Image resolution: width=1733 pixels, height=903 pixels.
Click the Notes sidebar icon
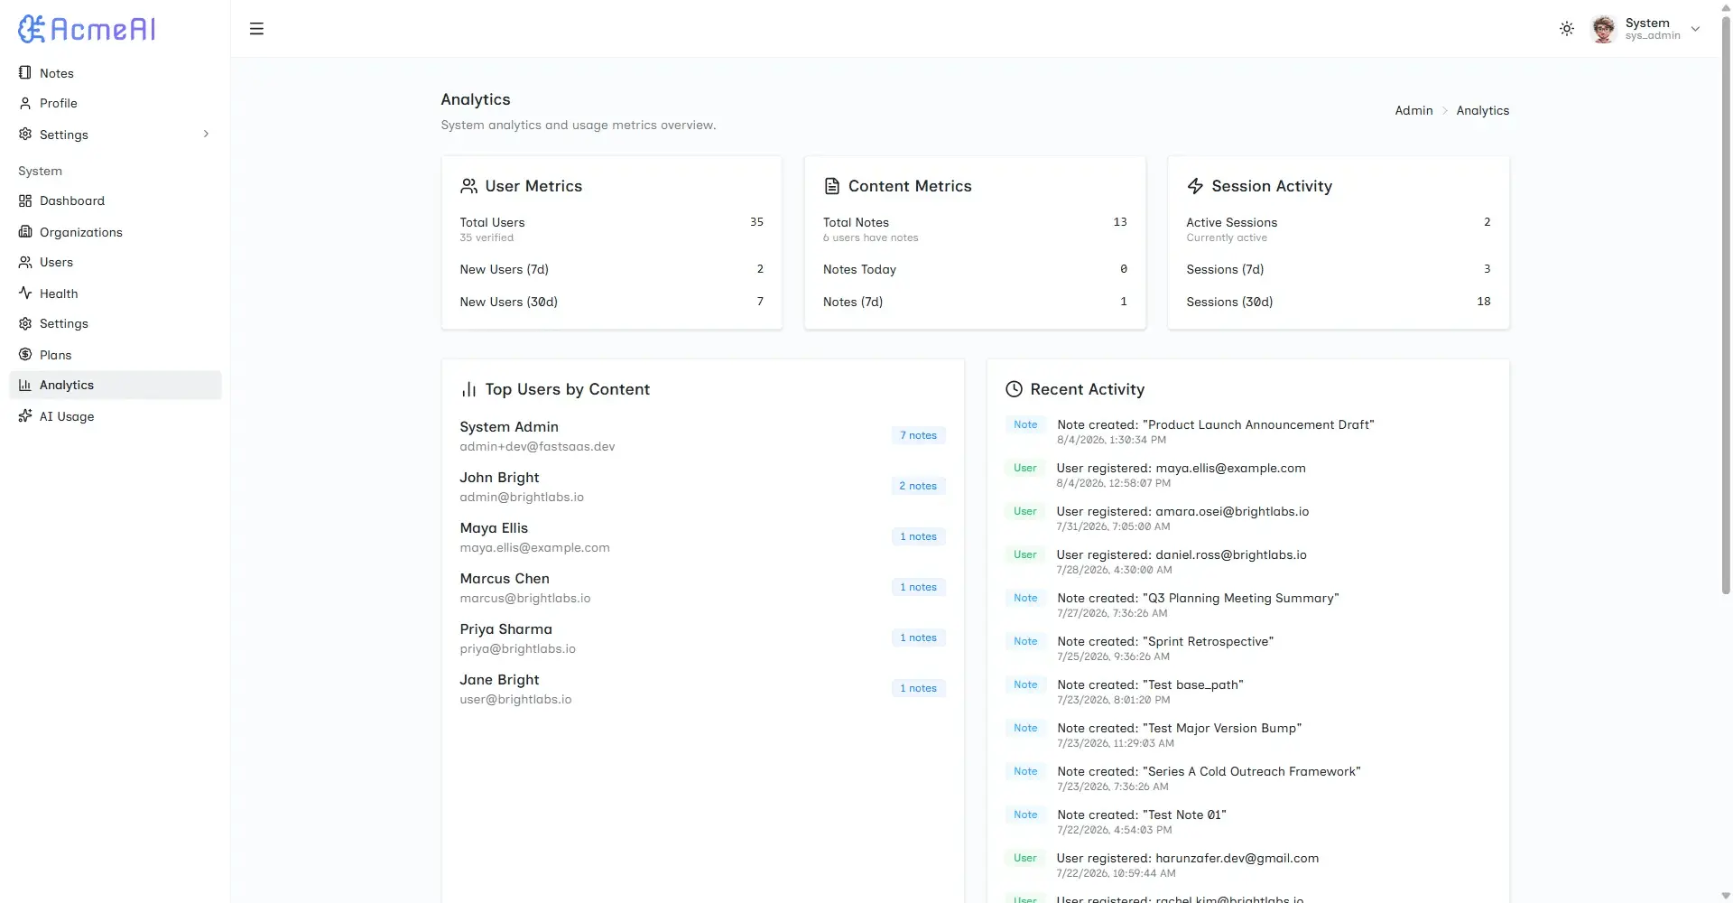coord(25,73)
